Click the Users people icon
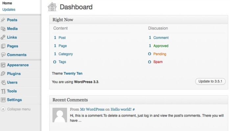Image resolution: width=230 pixels, height=131 pixels. [3, 82]
